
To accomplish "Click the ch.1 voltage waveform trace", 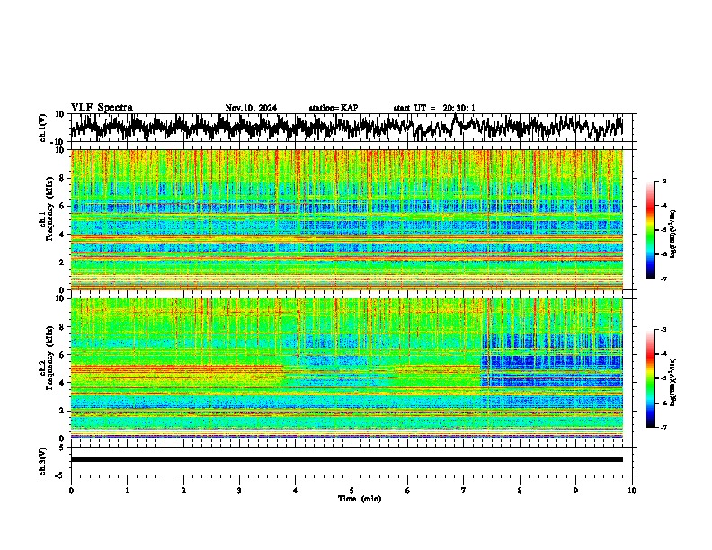I will click(x=347, y=127).
